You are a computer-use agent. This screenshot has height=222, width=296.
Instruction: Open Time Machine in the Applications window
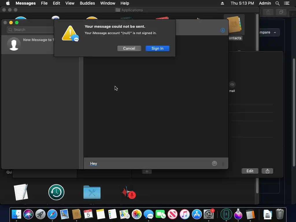56,192
